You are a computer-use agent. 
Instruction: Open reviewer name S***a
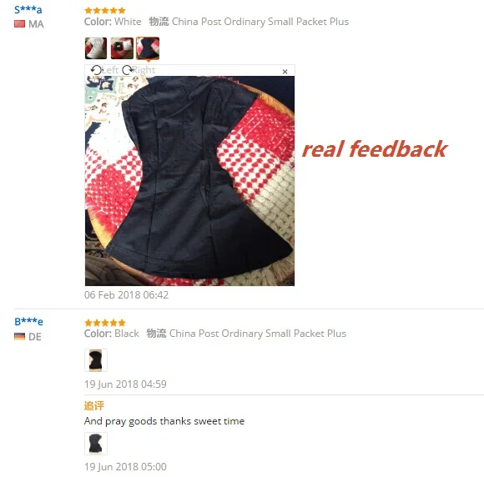28,9
